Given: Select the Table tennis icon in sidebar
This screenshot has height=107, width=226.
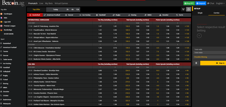Looking at the screenshot, I should click(1, 59).
